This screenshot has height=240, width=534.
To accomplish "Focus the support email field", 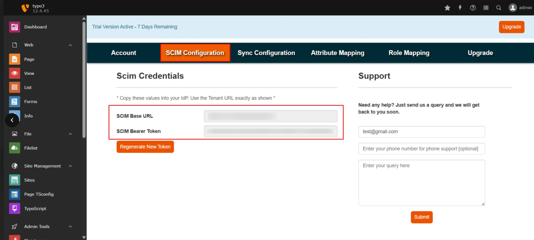I will pos(422,132).
